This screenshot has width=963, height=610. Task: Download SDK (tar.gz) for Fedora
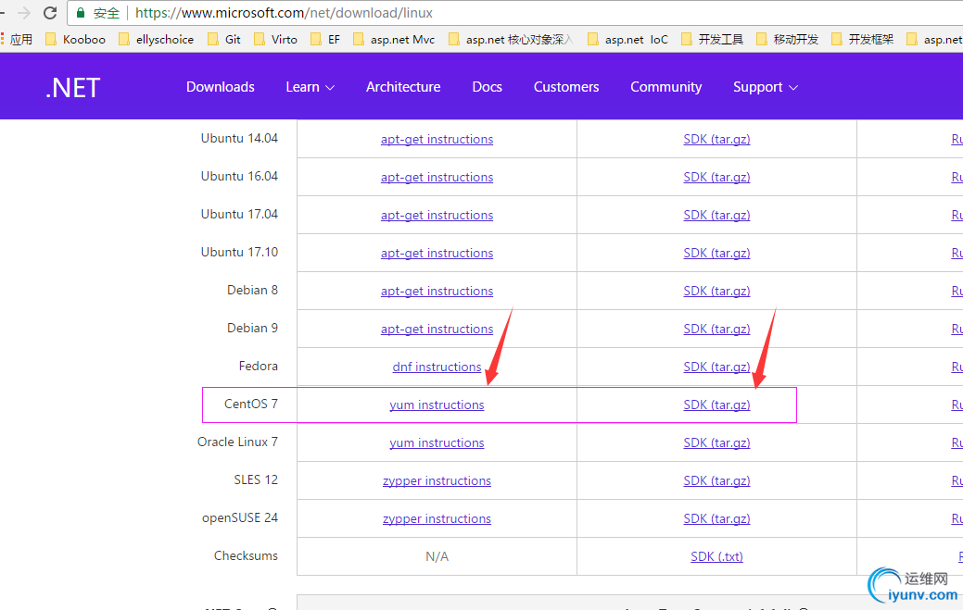716,367
